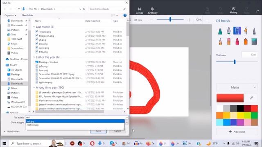Click the Thickness value field
The height and width of the screenshot is (147, 262).
tap(250, 55)
